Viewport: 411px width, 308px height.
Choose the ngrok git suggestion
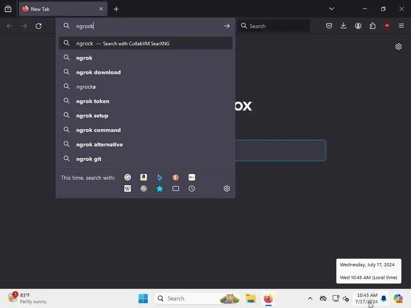145,159
